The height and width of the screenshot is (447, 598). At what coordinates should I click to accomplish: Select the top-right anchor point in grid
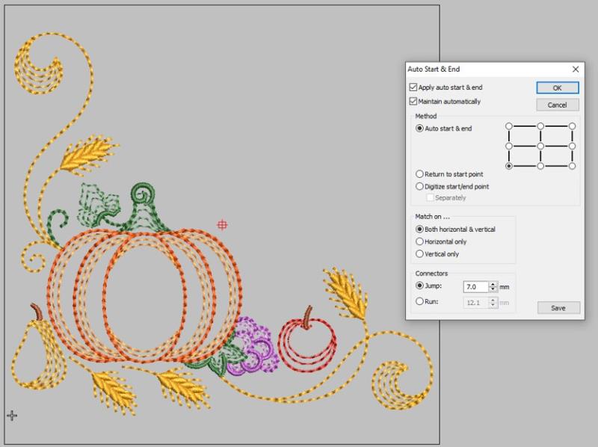(x=572, y=126)
